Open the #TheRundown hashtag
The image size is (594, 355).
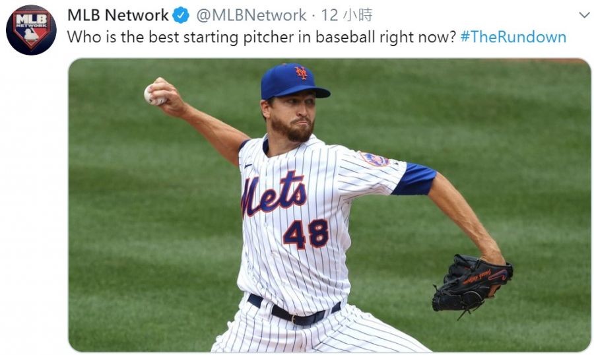513,37
